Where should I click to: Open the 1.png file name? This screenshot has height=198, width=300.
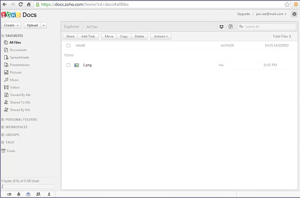[87, 65]
